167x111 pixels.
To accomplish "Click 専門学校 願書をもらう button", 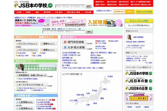I will (48, 44).
